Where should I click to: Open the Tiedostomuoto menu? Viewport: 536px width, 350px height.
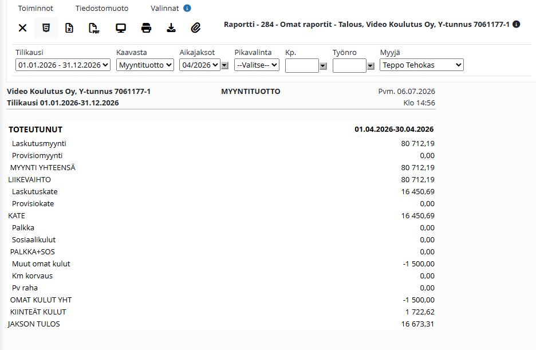[x=102, y=8]
